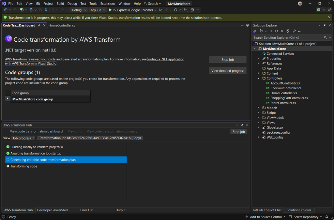Open the Debug configuration dropdown
This screenshot has width=334, height=220.
79,10
